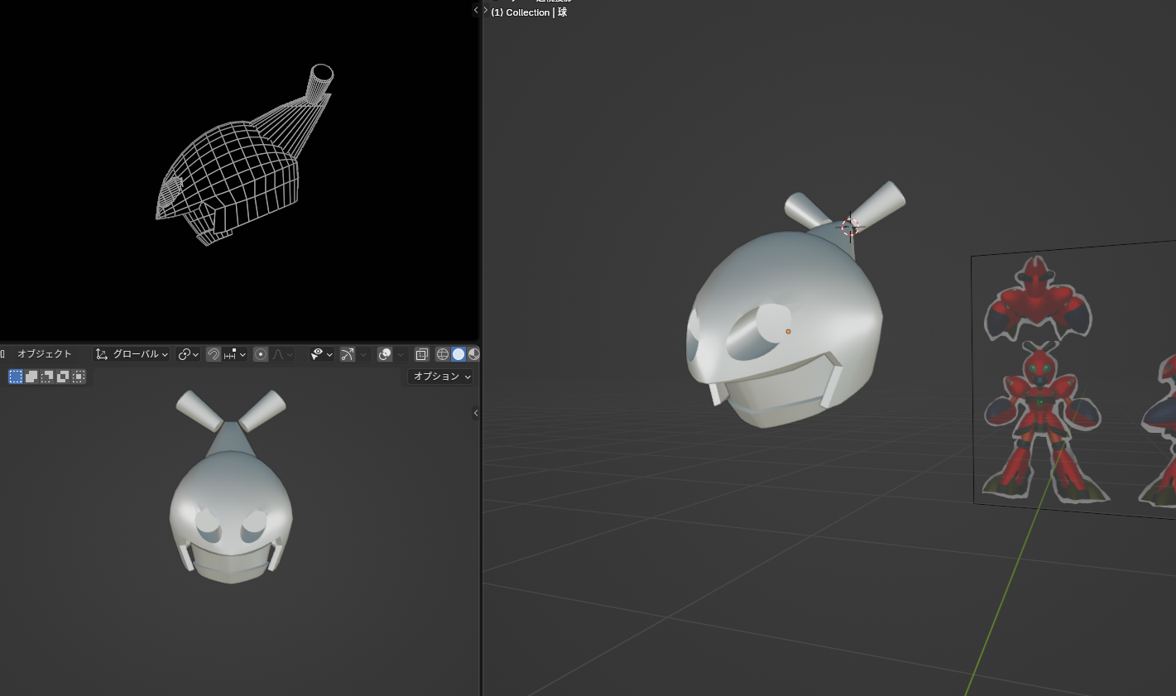1176x696 pixels.
Task: Toggle snapping magnet icon
Action: [214, 354]
